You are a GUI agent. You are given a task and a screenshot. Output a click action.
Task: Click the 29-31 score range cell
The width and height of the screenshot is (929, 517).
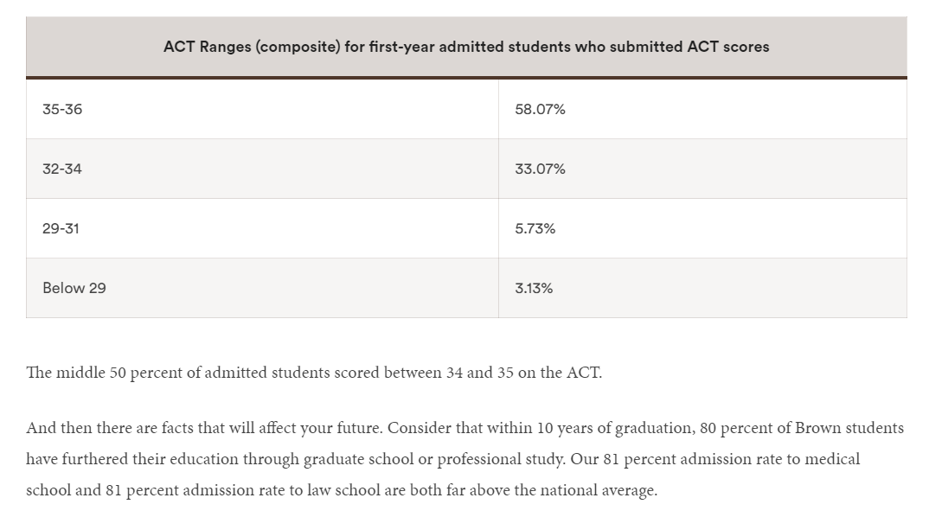tap(62, 229)
